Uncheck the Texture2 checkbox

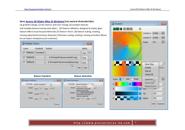coord(24,57)
